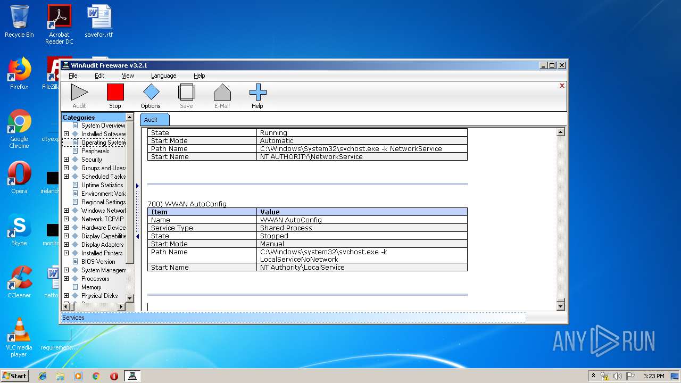Expand the Physical Disks tree node
Viewport: 681px width, 383px height.
coord(66,296)
